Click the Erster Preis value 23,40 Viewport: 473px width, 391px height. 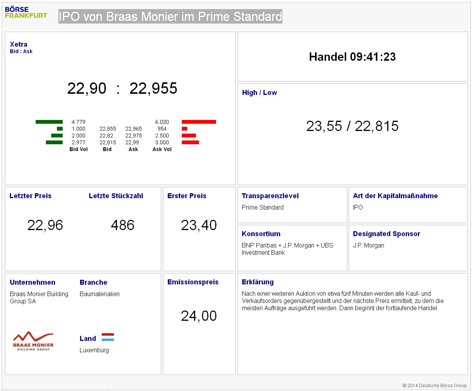[199, 225]
